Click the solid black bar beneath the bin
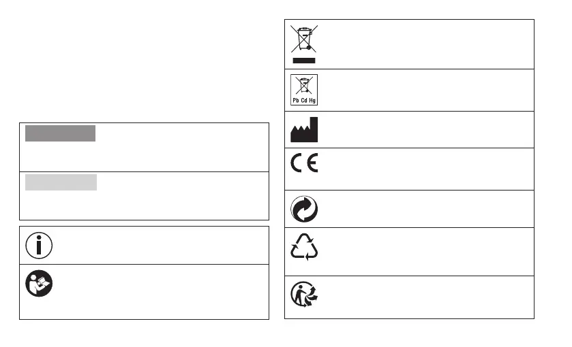572x347 pixels. (304, 61)
